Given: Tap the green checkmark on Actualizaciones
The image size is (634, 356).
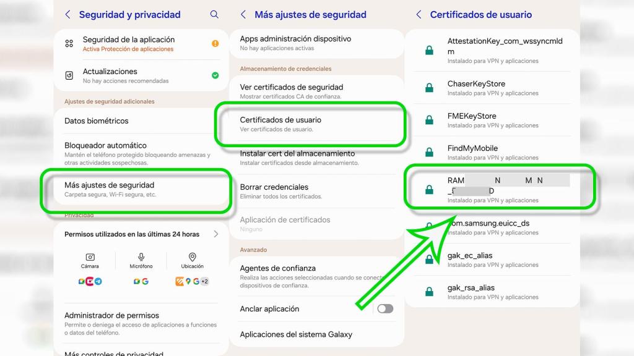Looking at the screenshot, I should point(215,74).
